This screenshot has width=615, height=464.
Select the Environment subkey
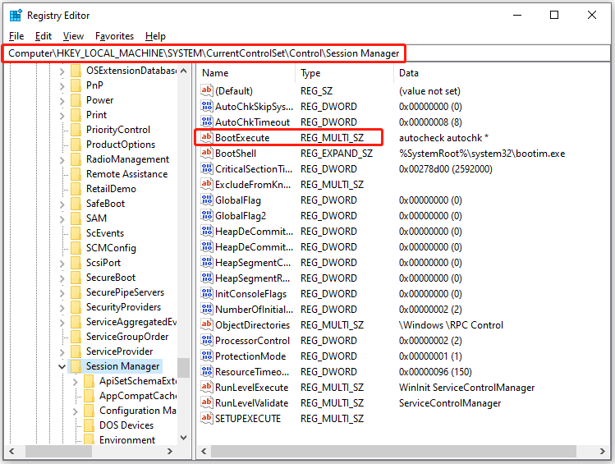[127, 440]
